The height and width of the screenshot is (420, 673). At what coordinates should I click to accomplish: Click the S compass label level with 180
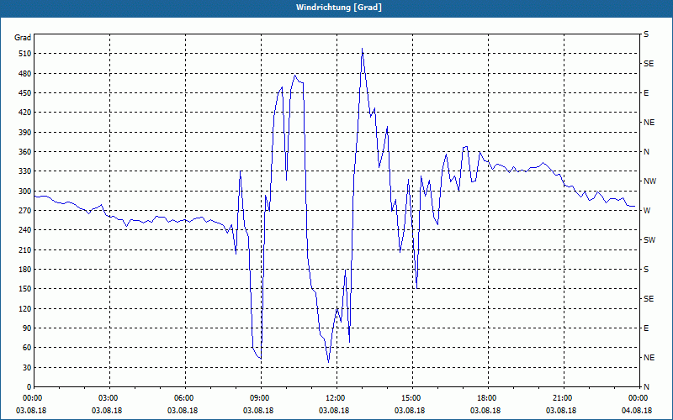(646, 269)
